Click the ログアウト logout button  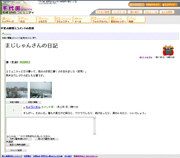coord(169,5)
